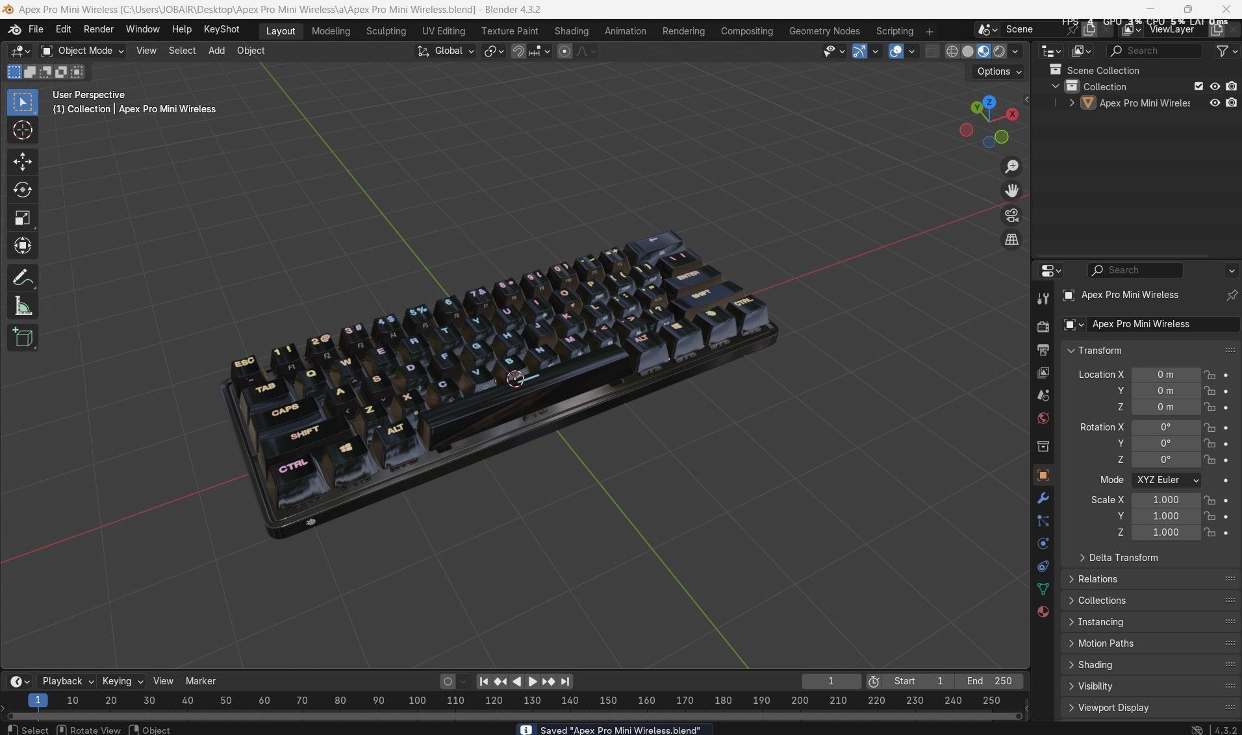Select the Add Cube tool
Screen dimensions: 1242x735
[23, 338]
